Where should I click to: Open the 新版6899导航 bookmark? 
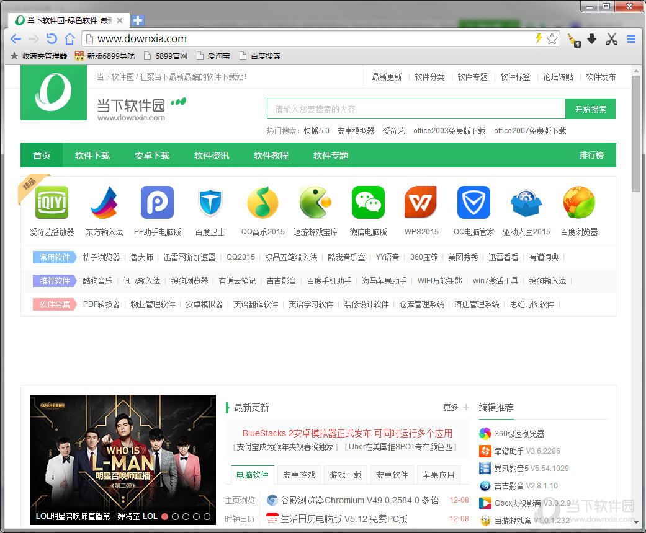[105, 56]
